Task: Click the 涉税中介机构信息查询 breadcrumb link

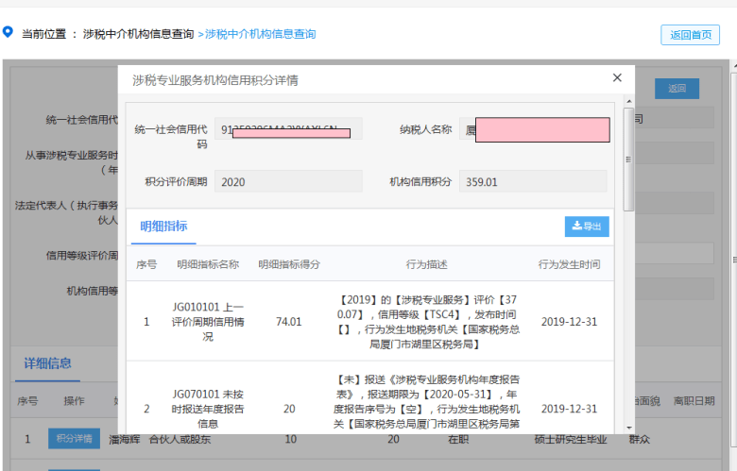Action: [x=261, y=34]
